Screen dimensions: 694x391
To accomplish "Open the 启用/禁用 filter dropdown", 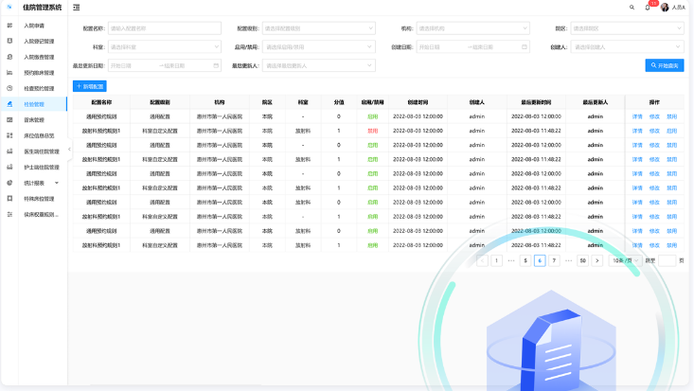I will click(x=319, y=47).
